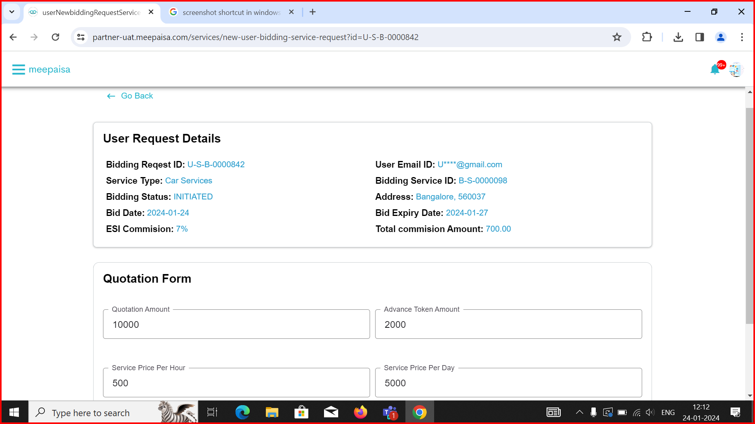The height and width of the screenshot is (424, 755).
Task: Close the screenshot shortcut Google tab
Action: point(291,12)
